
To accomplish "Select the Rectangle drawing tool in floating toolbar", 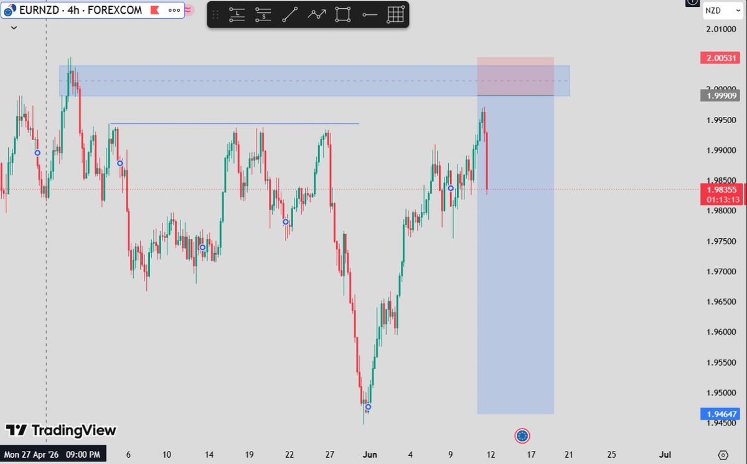I will pyautogui.click(x=343, y=14).
